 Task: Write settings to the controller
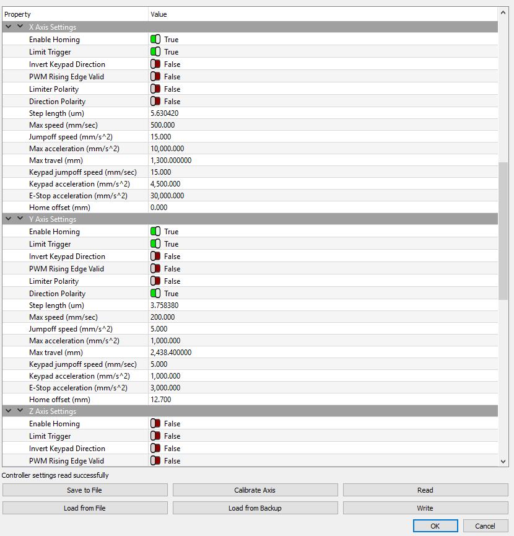pyautogui.click(x=425, y=507)
